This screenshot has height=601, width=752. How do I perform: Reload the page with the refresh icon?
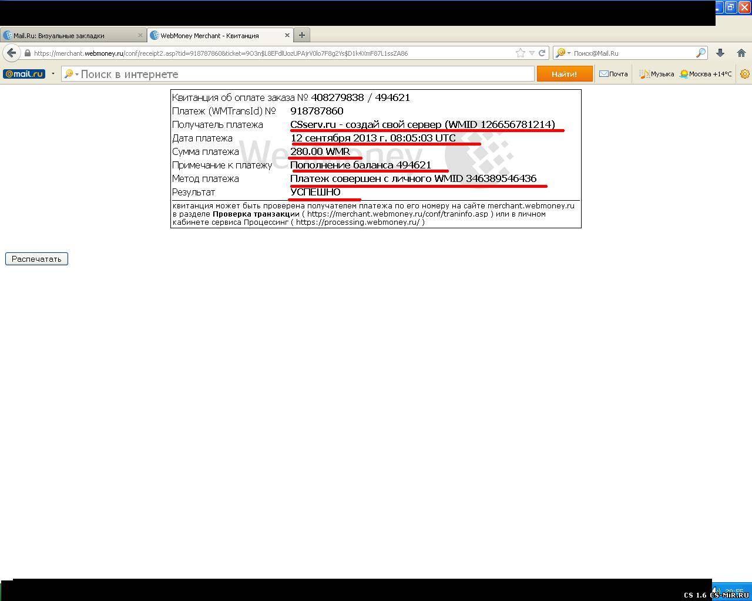coord(542,53)
